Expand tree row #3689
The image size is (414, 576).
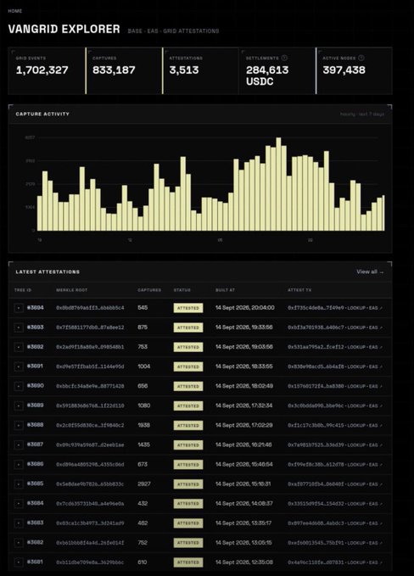click(19, 405)
